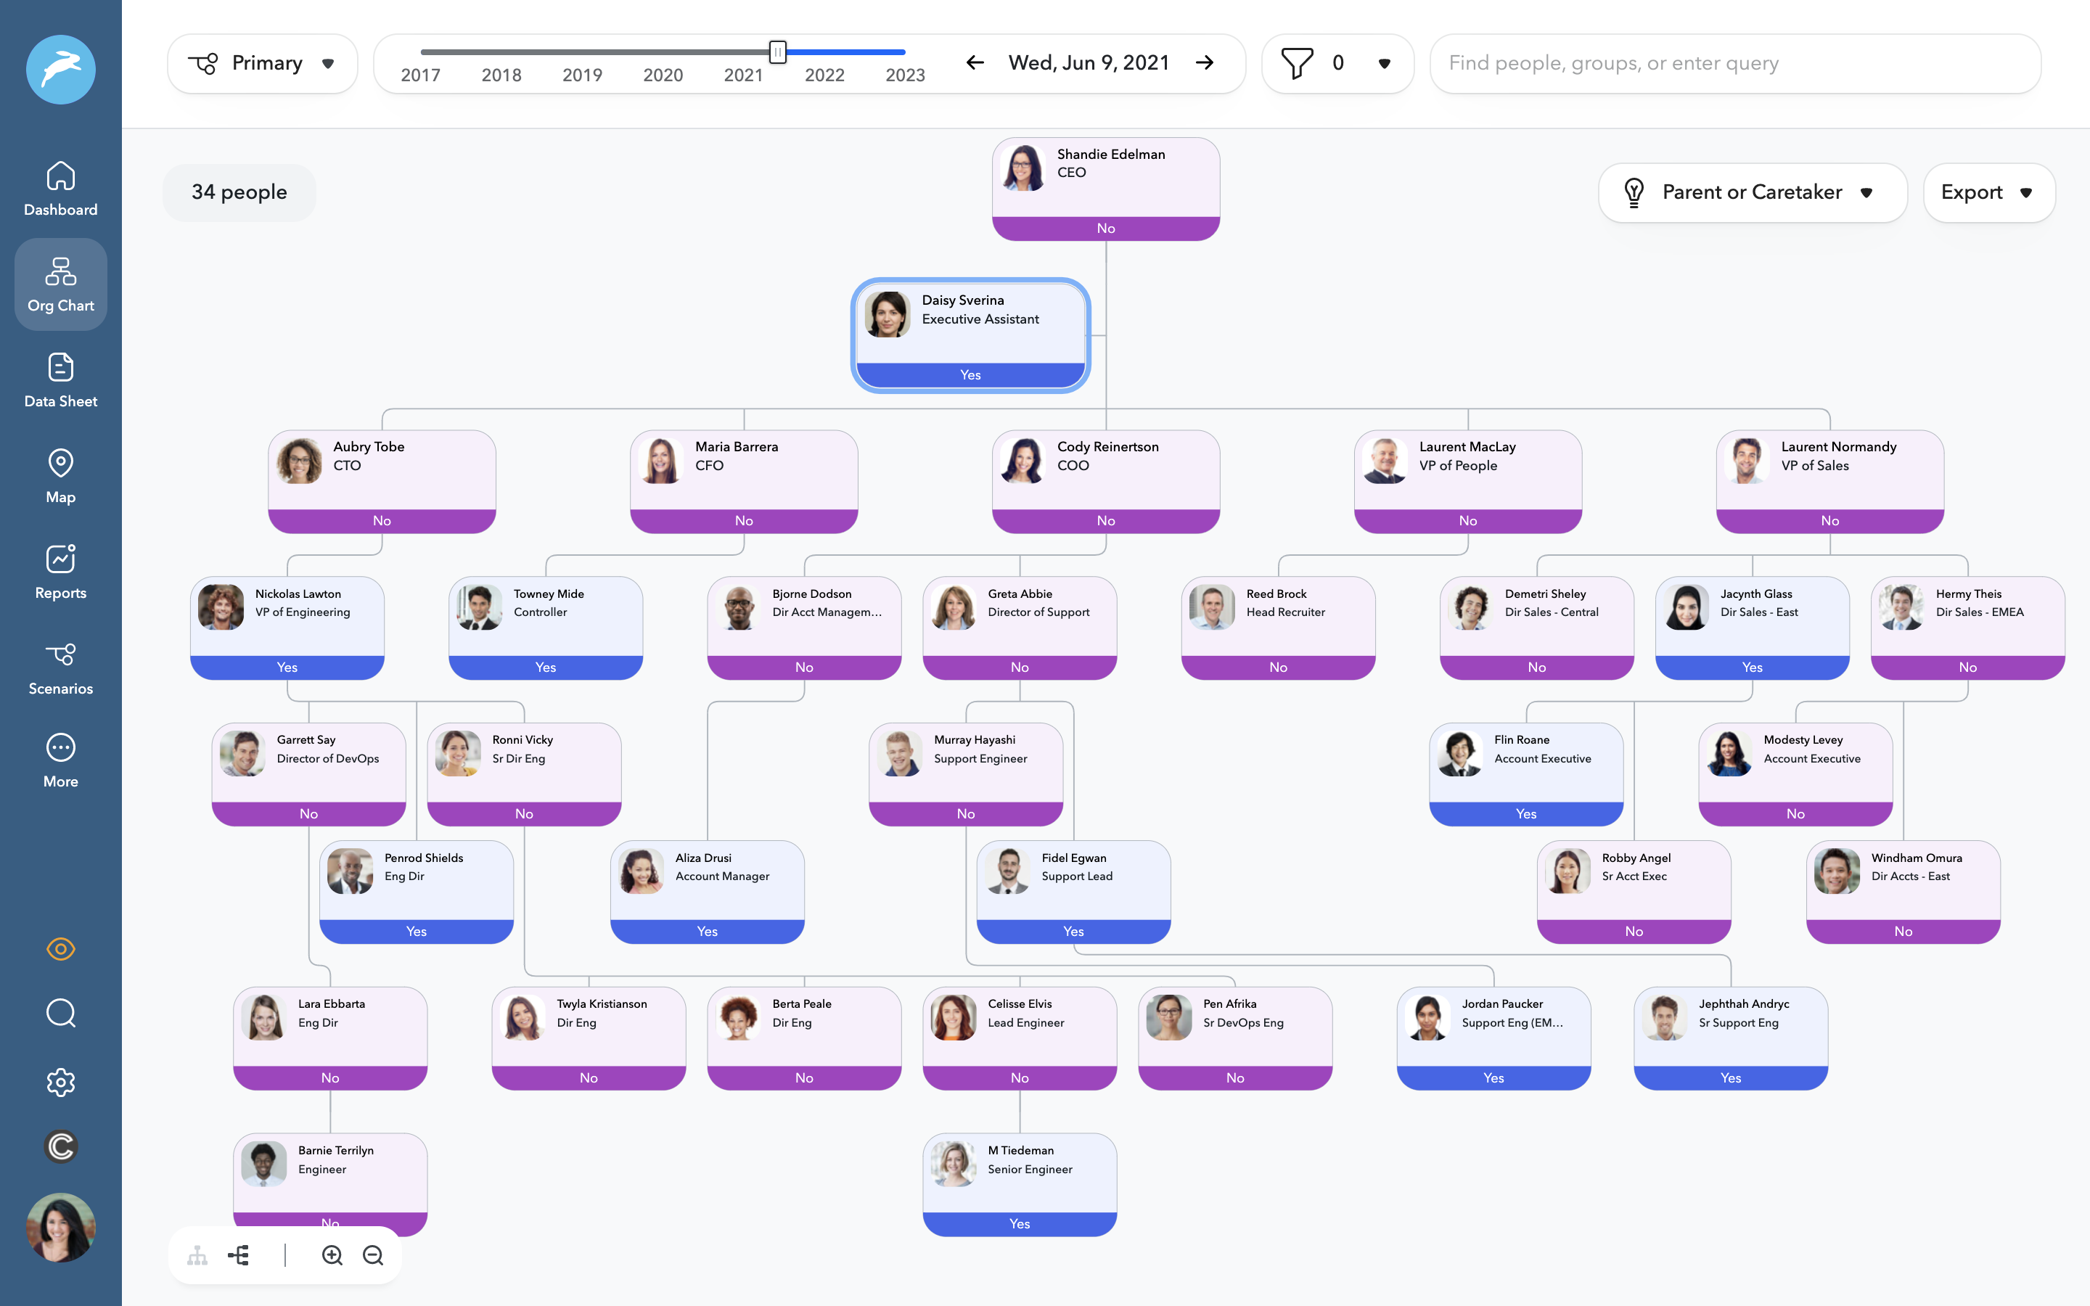The width and height of the screenshot is (2090, 1306).
Task: Open the search tool in sidebar
Action: [60, 1013]
